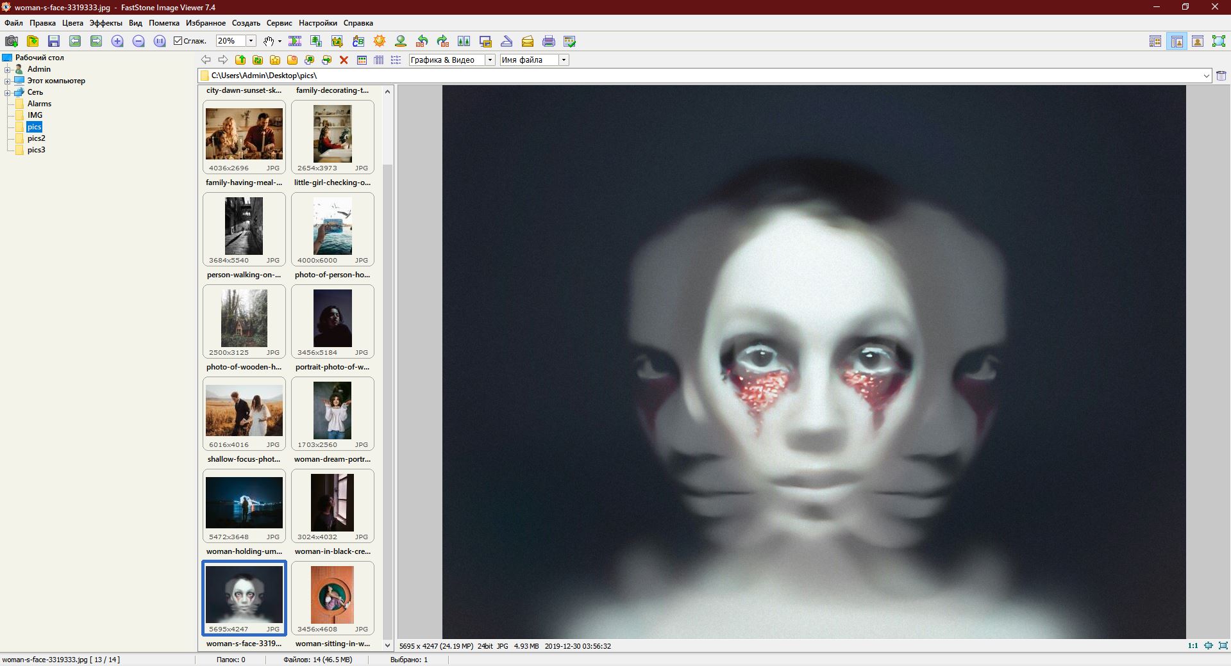Click thumbnail list scroll down arrow
The height and width of the screenshot is (666, 1231).
(387, 646)
